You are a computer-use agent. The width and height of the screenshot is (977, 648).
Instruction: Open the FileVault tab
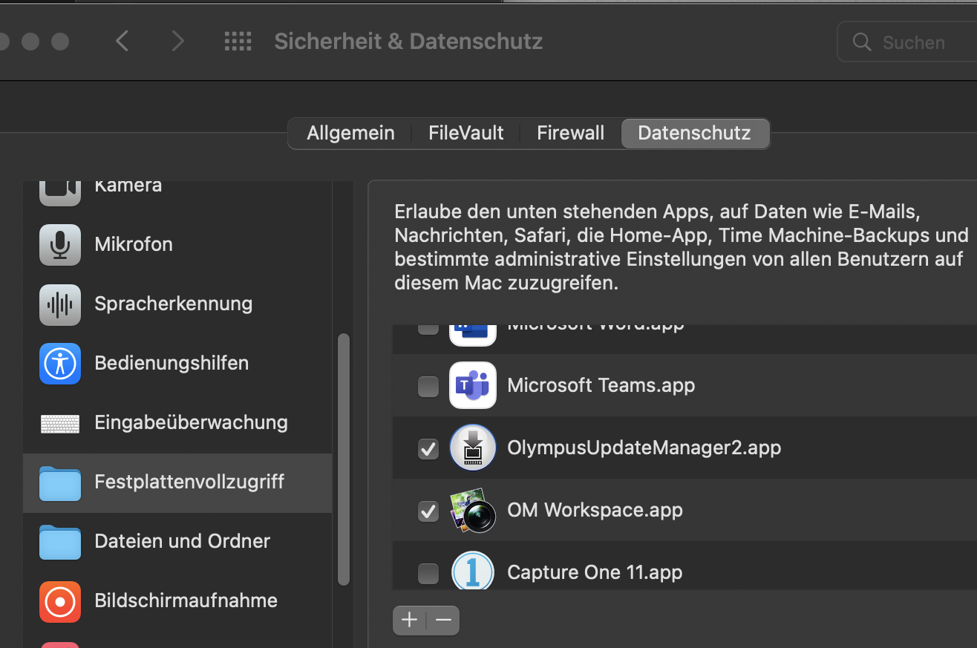pos(466,133)
